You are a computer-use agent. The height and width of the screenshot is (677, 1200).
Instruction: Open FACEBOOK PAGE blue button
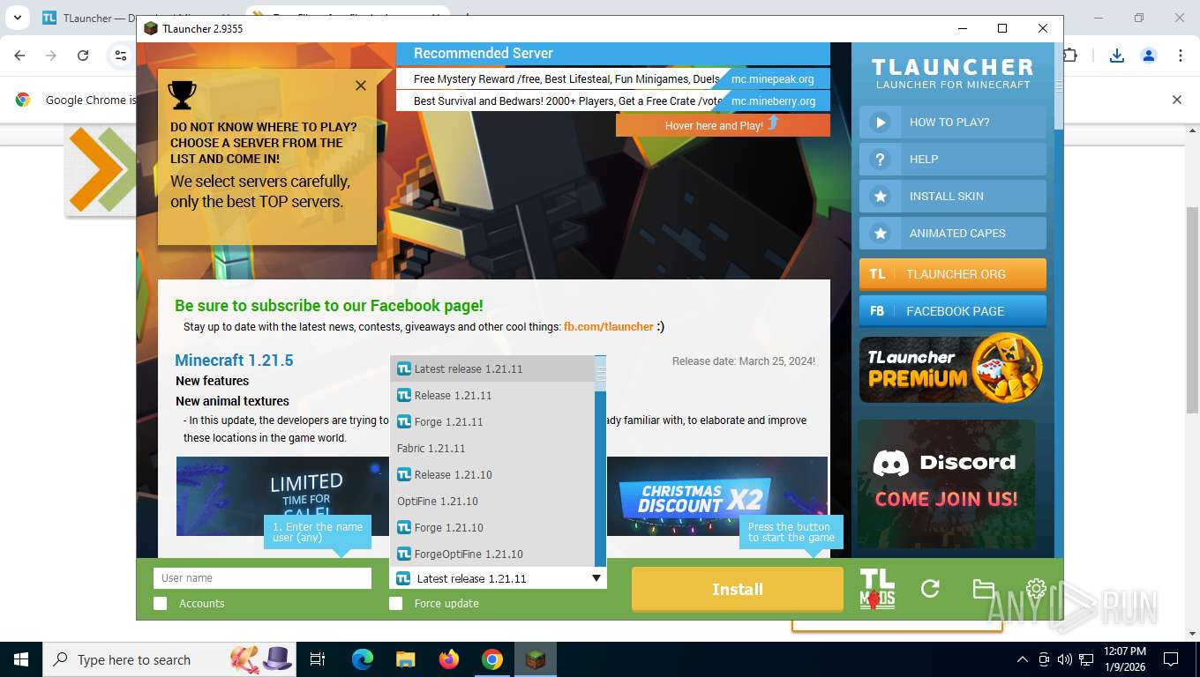(953, 311)
